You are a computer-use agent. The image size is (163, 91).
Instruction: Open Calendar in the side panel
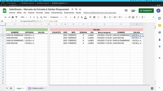[159, 18]
